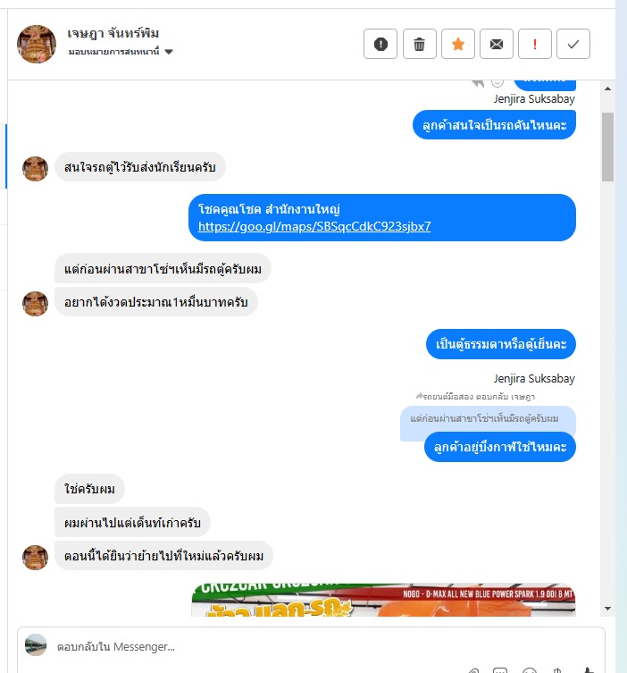The height and width of the screenshot is (673, 627).
Task: Open saved replies speech-bubble icon
Action: 500,670
